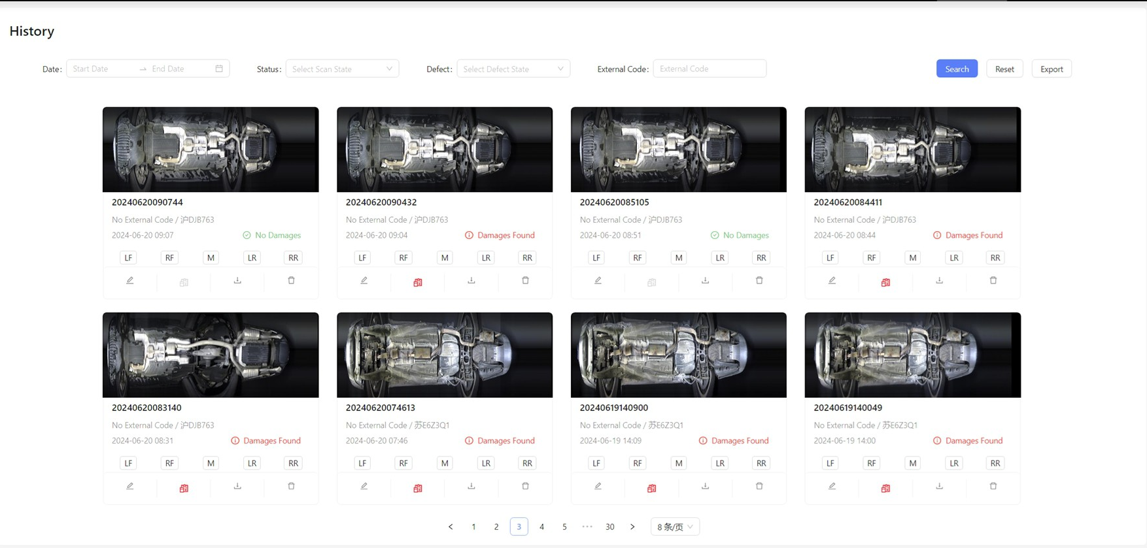Edit scan 20240619140900 with pencil icon
1147x548 pixels.
(x=598, y=487)
